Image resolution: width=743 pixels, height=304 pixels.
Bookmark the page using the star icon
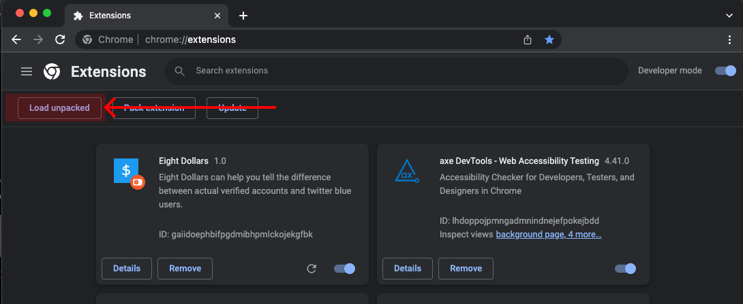(549, 39)
